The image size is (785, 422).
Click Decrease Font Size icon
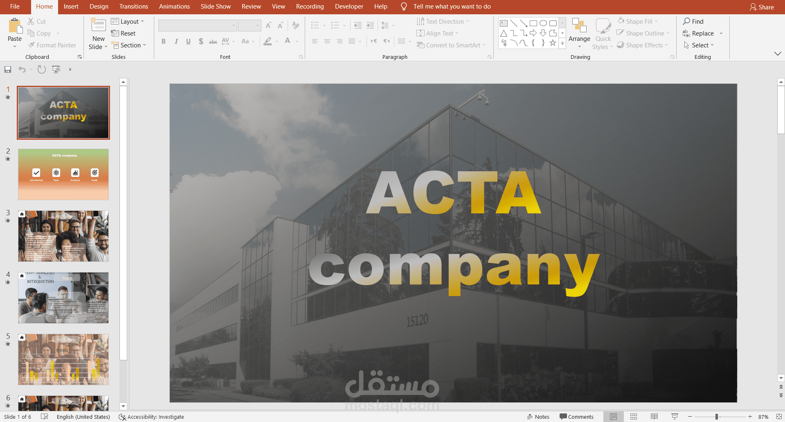pos(280,25)
